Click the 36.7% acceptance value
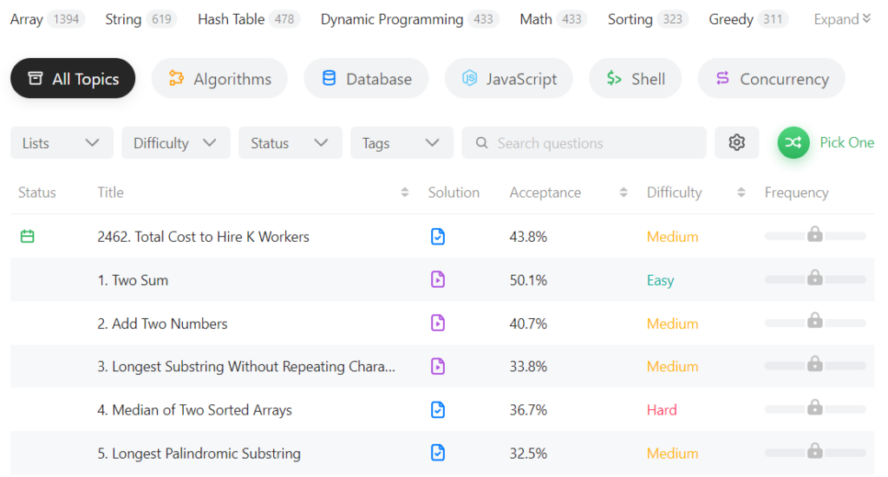 tap(528, 410)
